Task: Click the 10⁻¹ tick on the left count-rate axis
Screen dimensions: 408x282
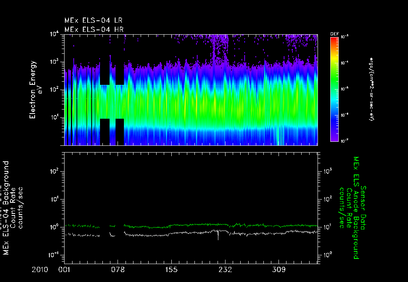Action: [54, 255]
